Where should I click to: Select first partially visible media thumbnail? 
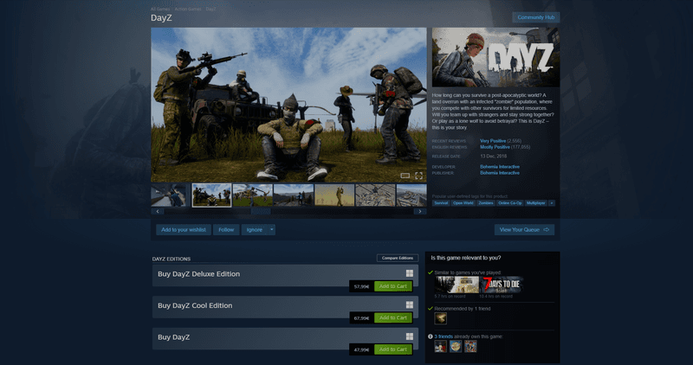tap(171, 195)
